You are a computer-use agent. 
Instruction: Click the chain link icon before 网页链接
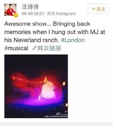pos(34,48)
